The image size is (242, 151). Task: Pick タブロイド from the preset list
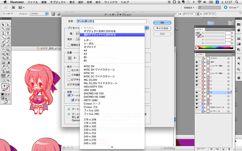point(112,47)
